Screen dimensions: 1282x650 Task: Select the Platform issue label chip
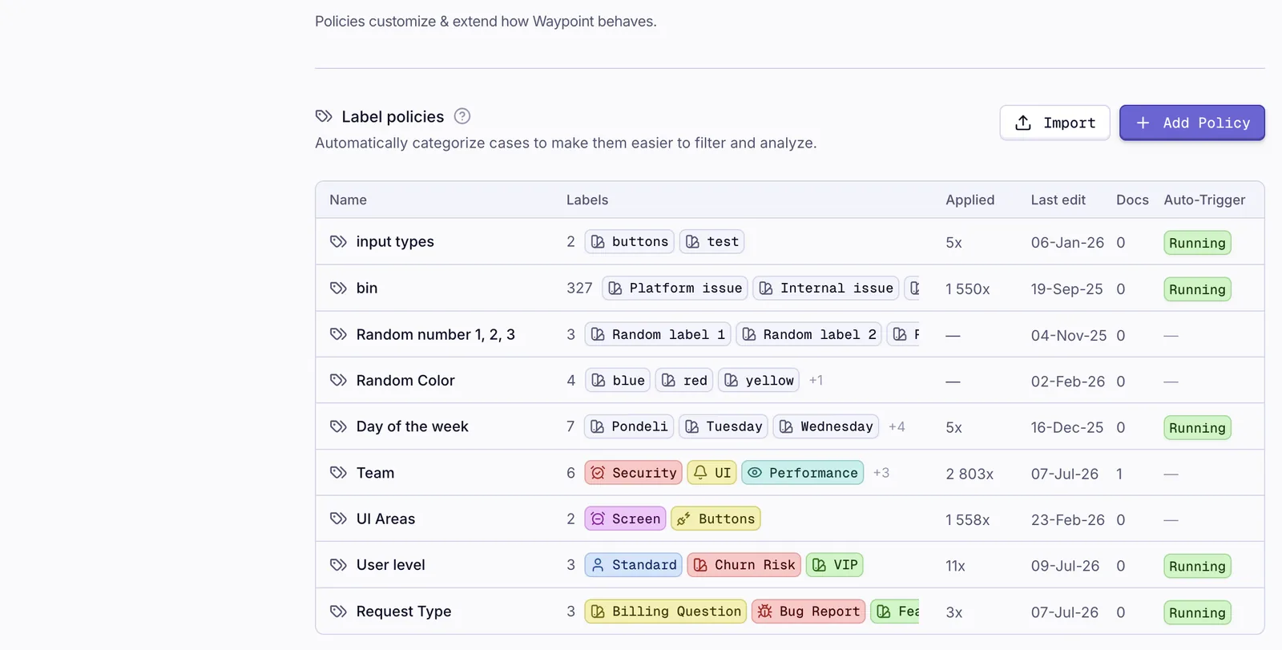tap(675, 288)
